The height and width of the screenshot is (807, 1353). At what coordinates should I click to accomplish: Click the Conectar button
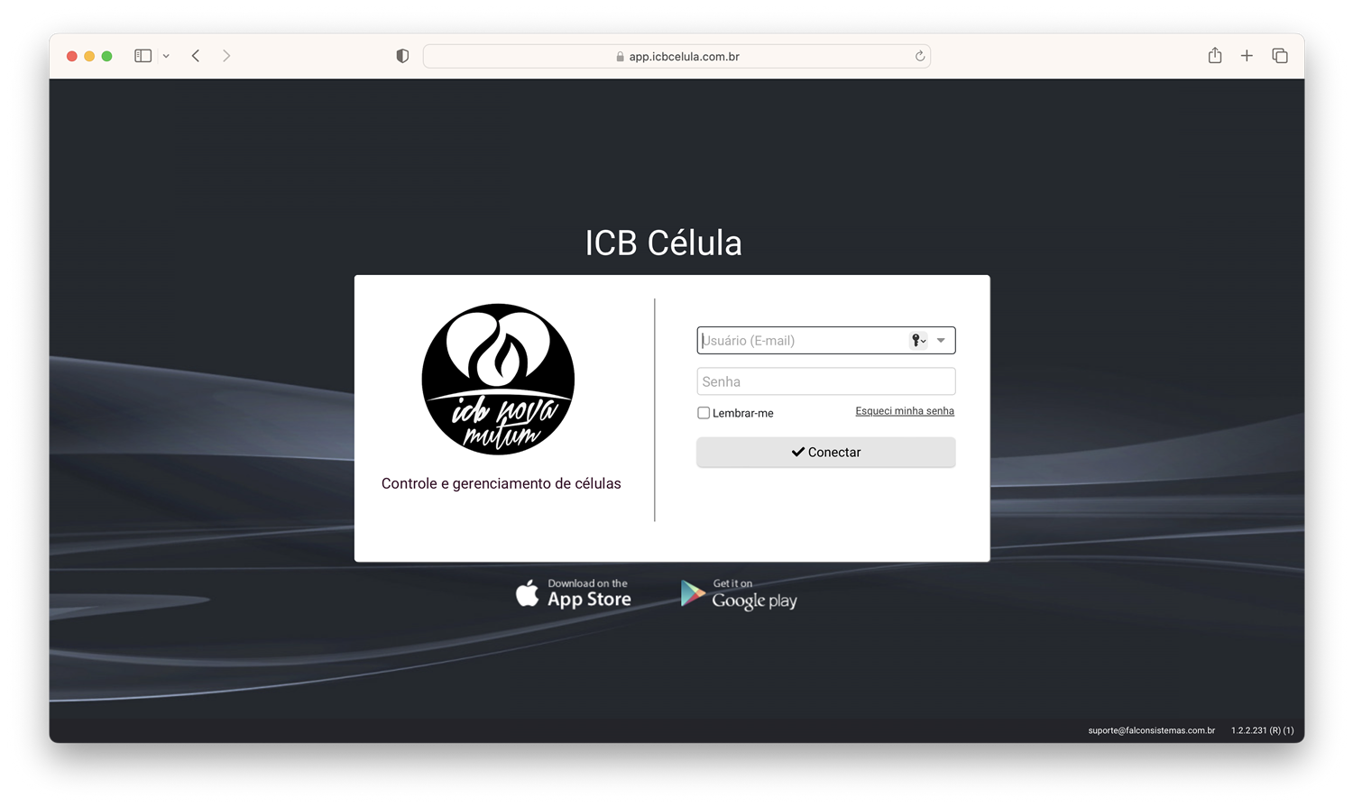click(x=825, y=452)
